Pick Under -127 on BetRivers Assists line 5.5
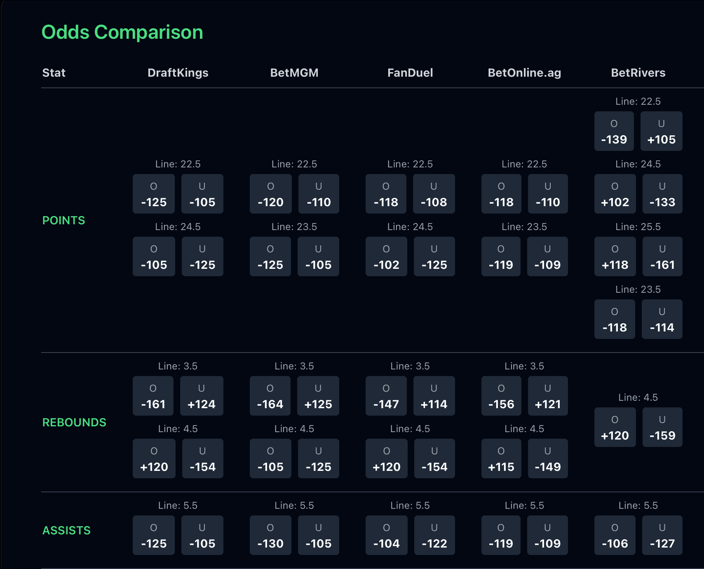This screenshot has height=569, width=704. 662,535
